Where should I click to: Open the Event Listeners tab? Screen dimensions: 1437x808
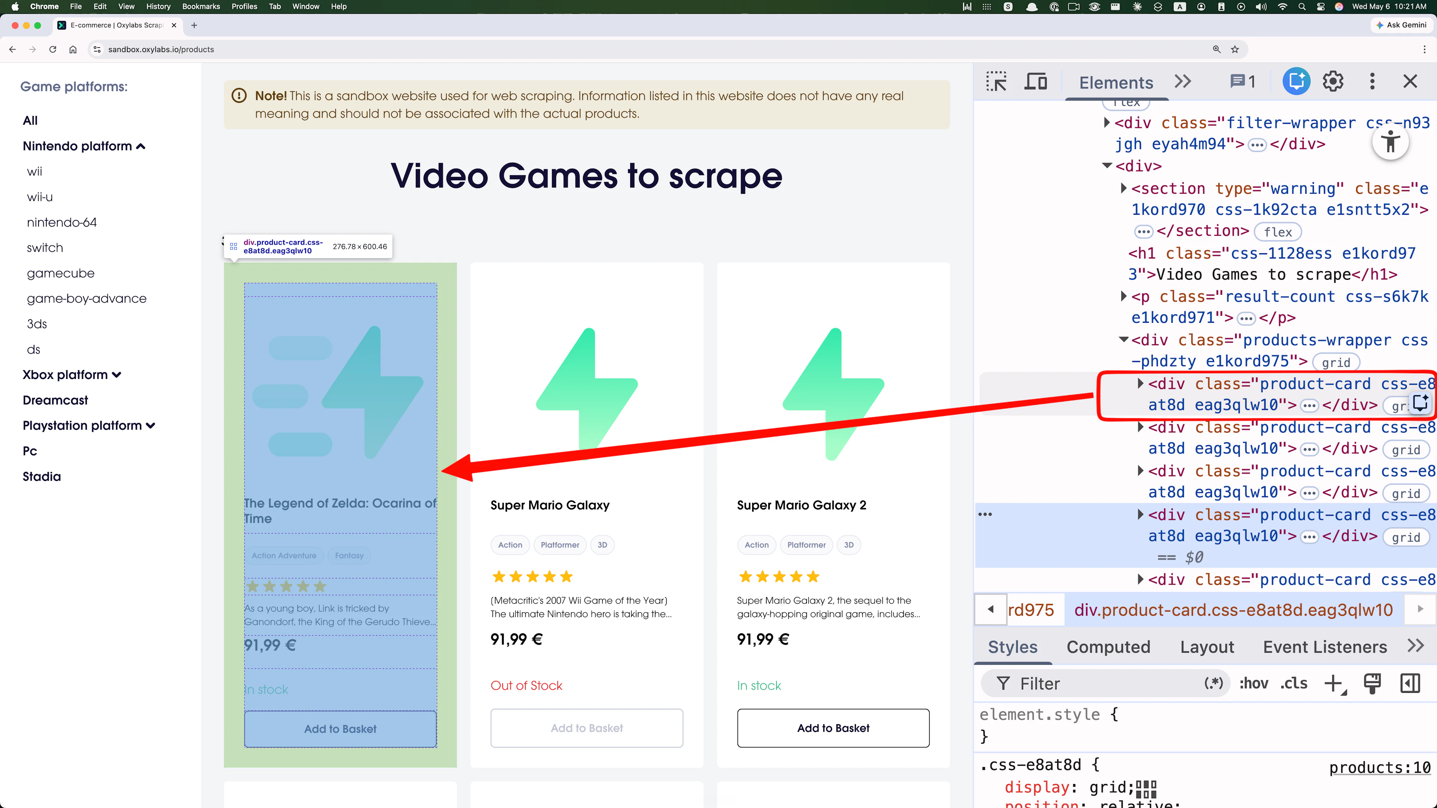point(1325,647)
